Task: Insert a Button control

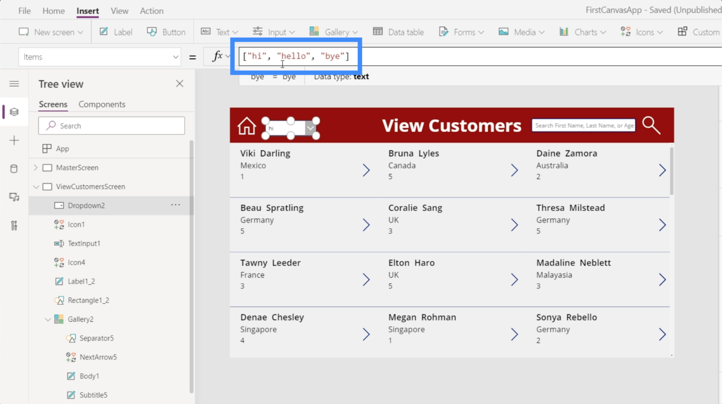Action: [x=166, y=32]
